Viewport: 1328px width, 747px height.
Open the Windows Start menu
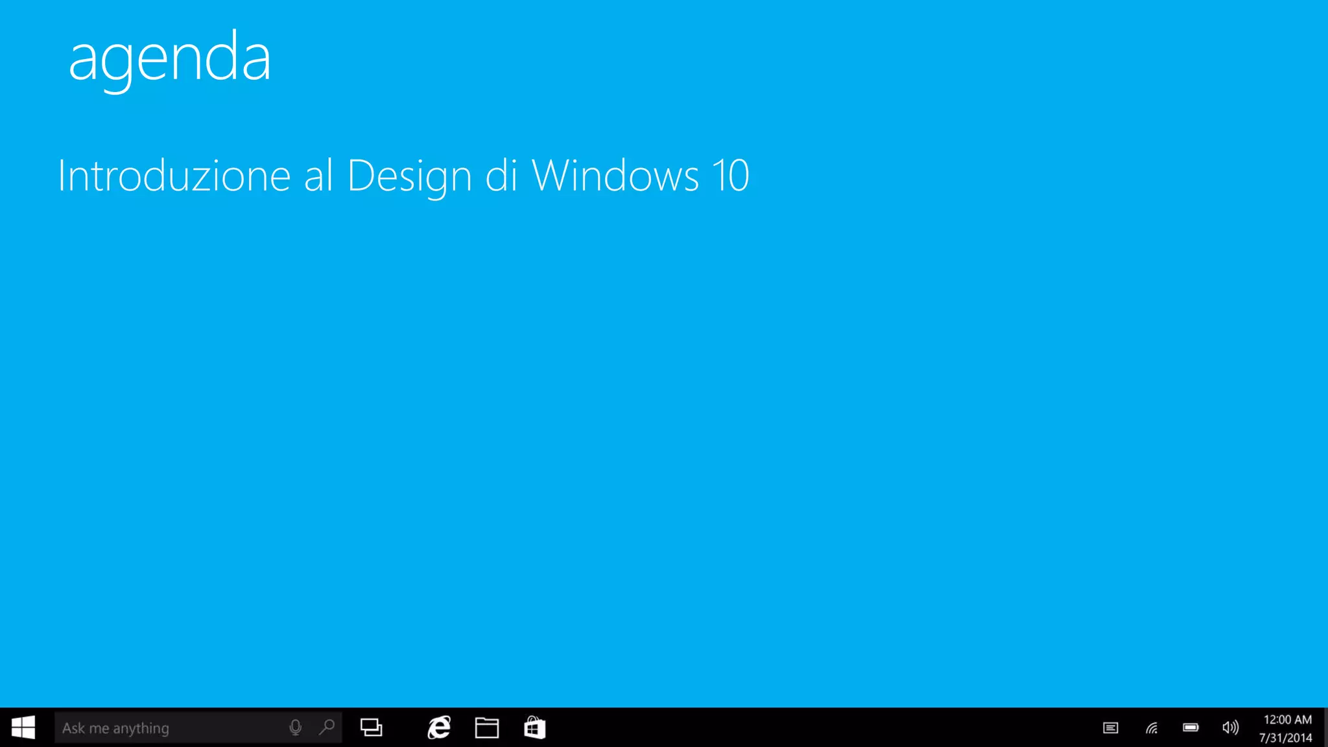[x=23, y=728]
